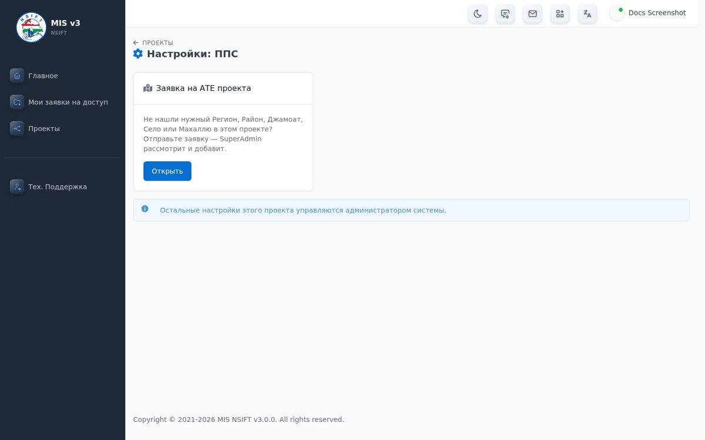Click the blue info icon in the notice banner
Image resolution: width=705 pixels, height=440 pixels.
click(x=145, y=209)
